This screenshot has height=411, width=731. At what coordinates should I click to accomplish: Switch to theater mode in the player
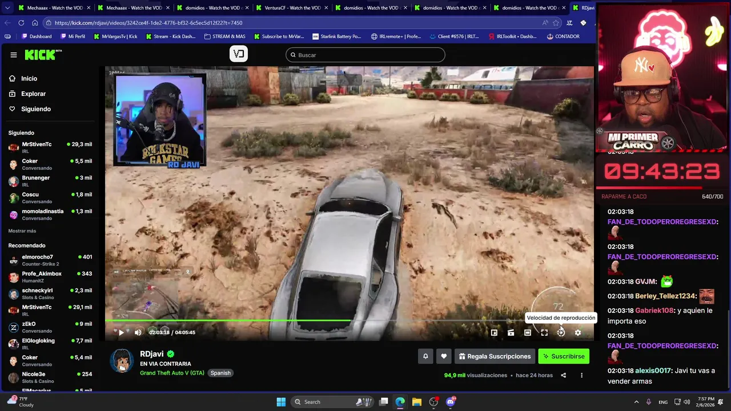coord(528,332)
